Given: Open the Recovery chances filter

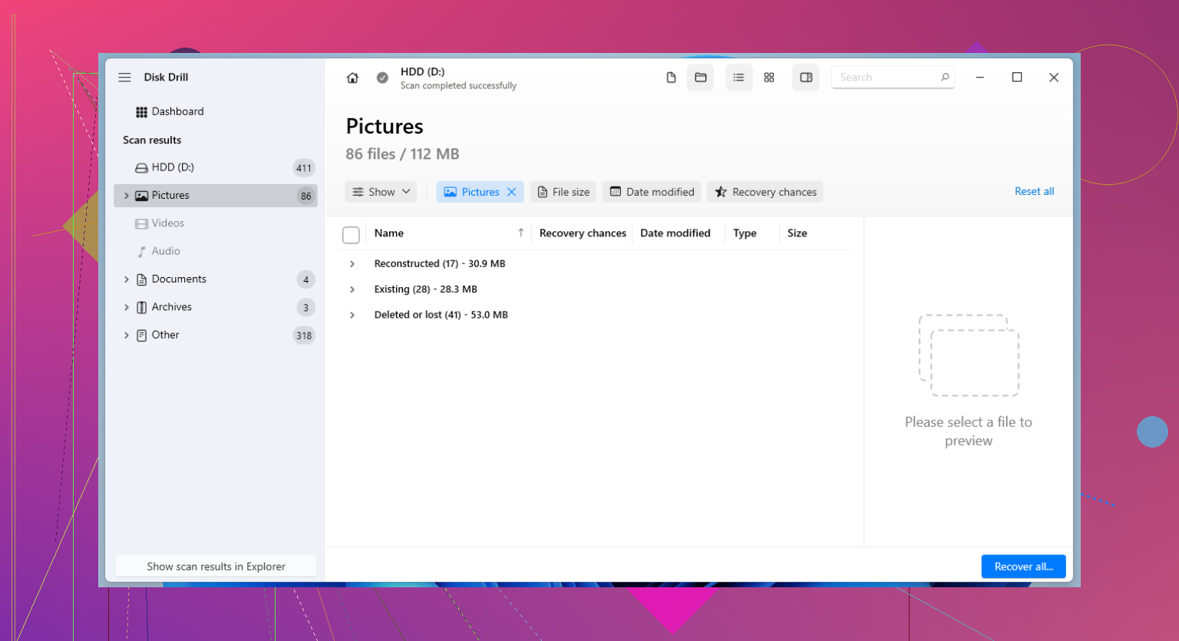Looking at the screenshot, I should tap(765, 192).
